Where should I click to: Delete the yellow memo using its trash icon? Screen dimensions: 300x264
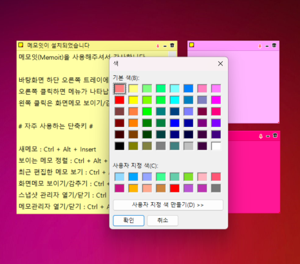coord(172,45)
